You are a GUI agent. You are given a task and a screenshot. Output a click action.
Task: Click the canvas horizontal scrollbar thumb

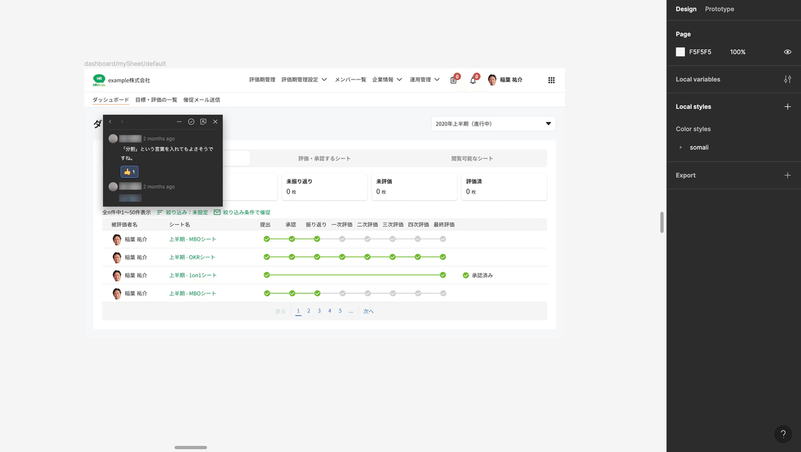point(191,447)
